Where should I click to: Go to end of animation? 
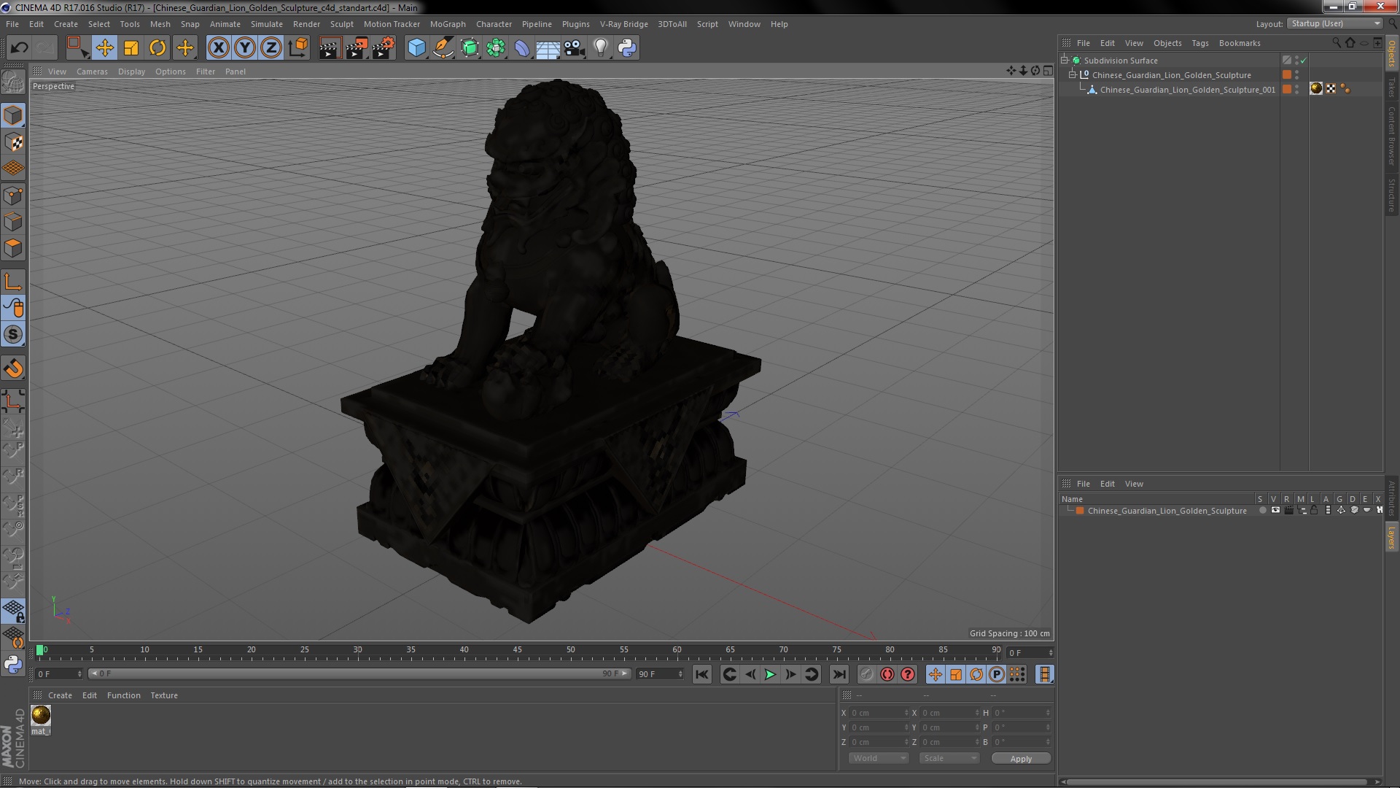click(839, 675)
